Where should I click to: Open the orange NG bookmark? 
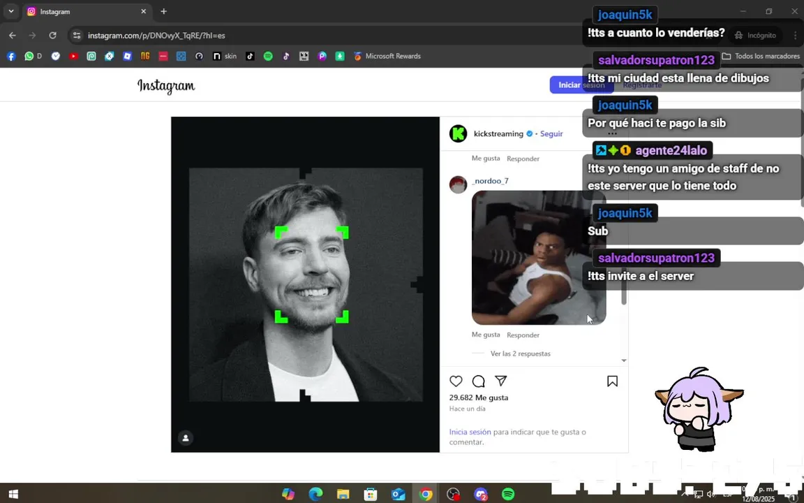tap(145, 57)
